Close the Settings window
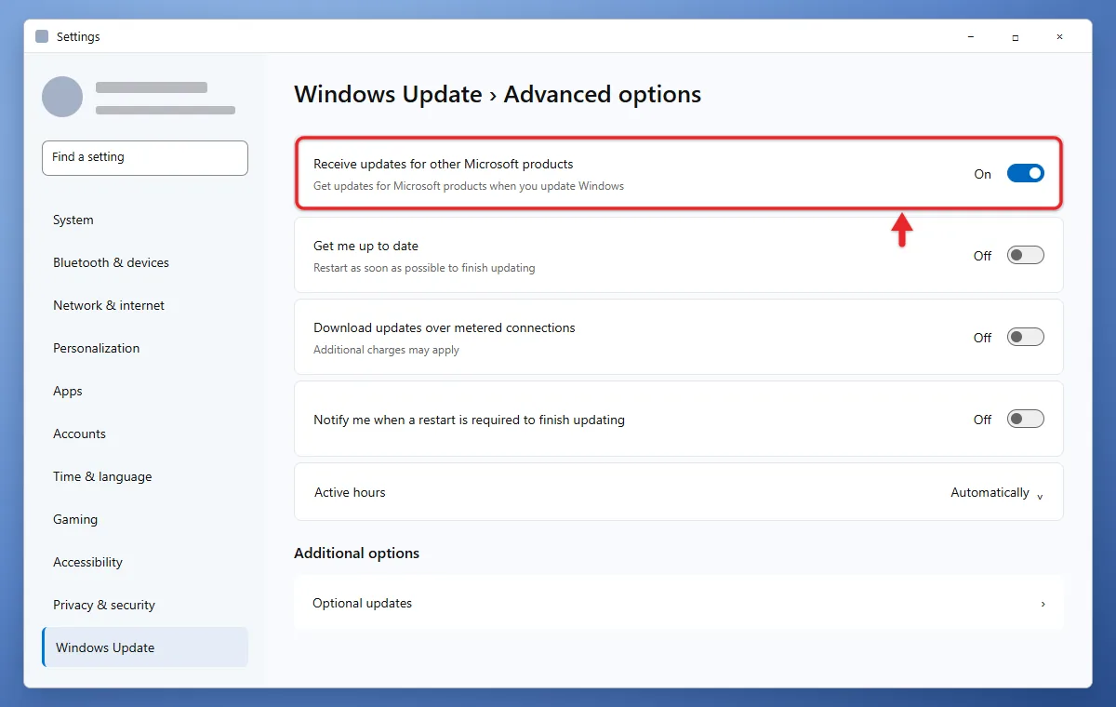1116x707 pixels. tap(1059, 37)
